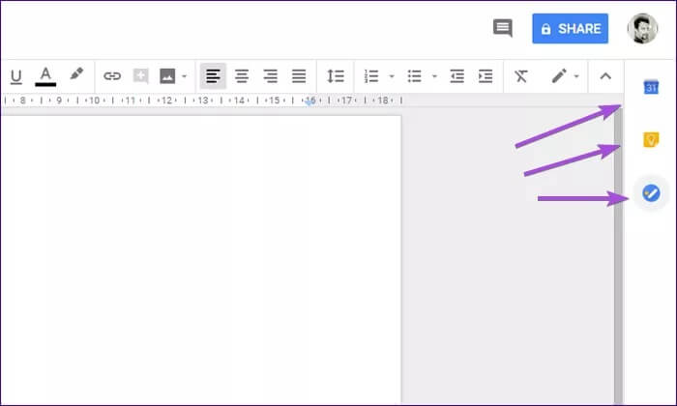The image size is (677, 406).
Task: Center align the text
Action: point(242,75)
